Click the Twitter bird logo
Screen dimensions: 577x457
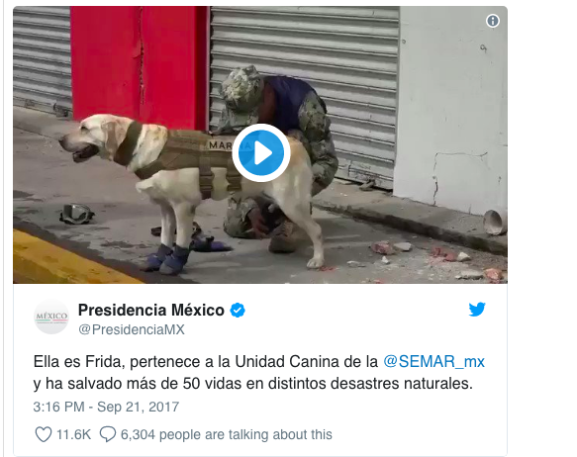[477, 310]
